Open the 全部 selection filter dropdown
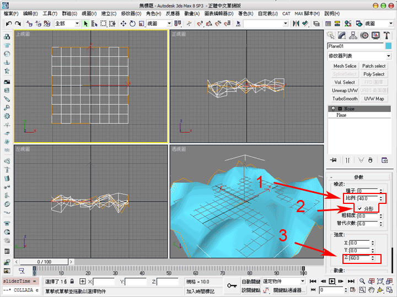The image size is (397, 297). (x=67, y=24)
